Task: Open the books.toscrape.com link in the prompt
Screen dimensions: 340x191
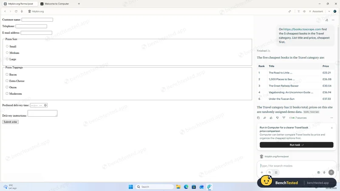Action: pos(302,29)
